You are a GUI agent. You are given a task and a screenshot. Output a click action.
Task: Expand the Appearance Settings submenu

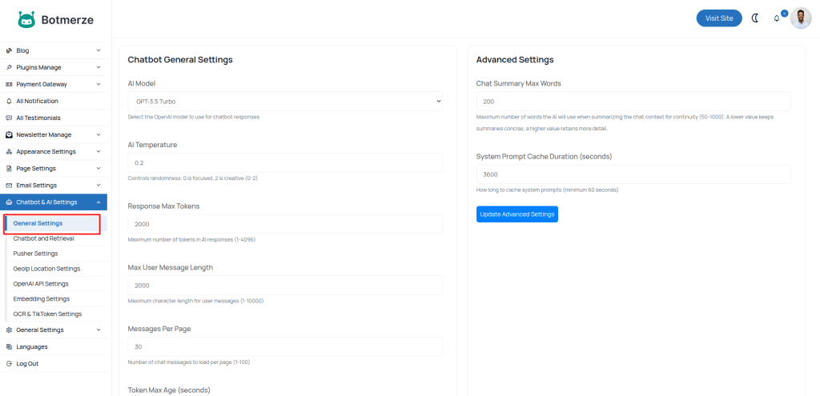tap(98, 151)
